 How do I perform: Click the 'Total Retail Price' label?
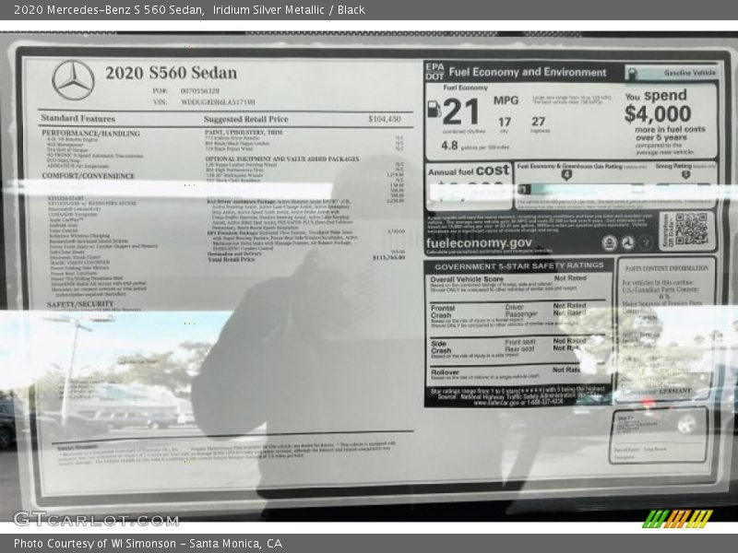232,260
